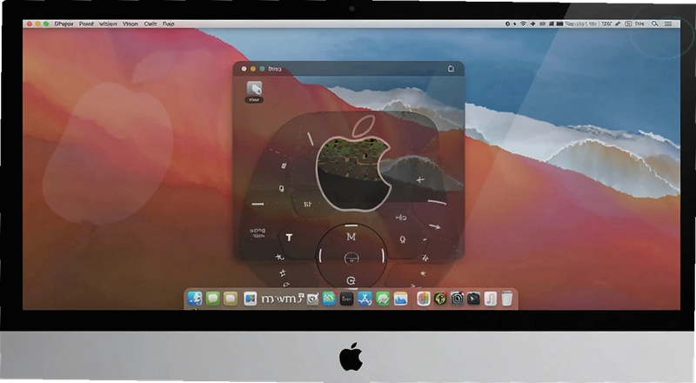Click the round center button of dial
The width and height of the screenshot is (696, 383).
click(x=351, y=258)
